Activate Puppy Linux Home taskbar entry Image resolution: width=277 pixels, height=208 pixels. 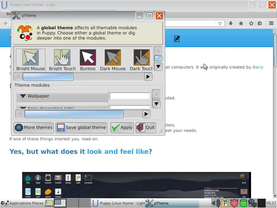tap(118, 203)
